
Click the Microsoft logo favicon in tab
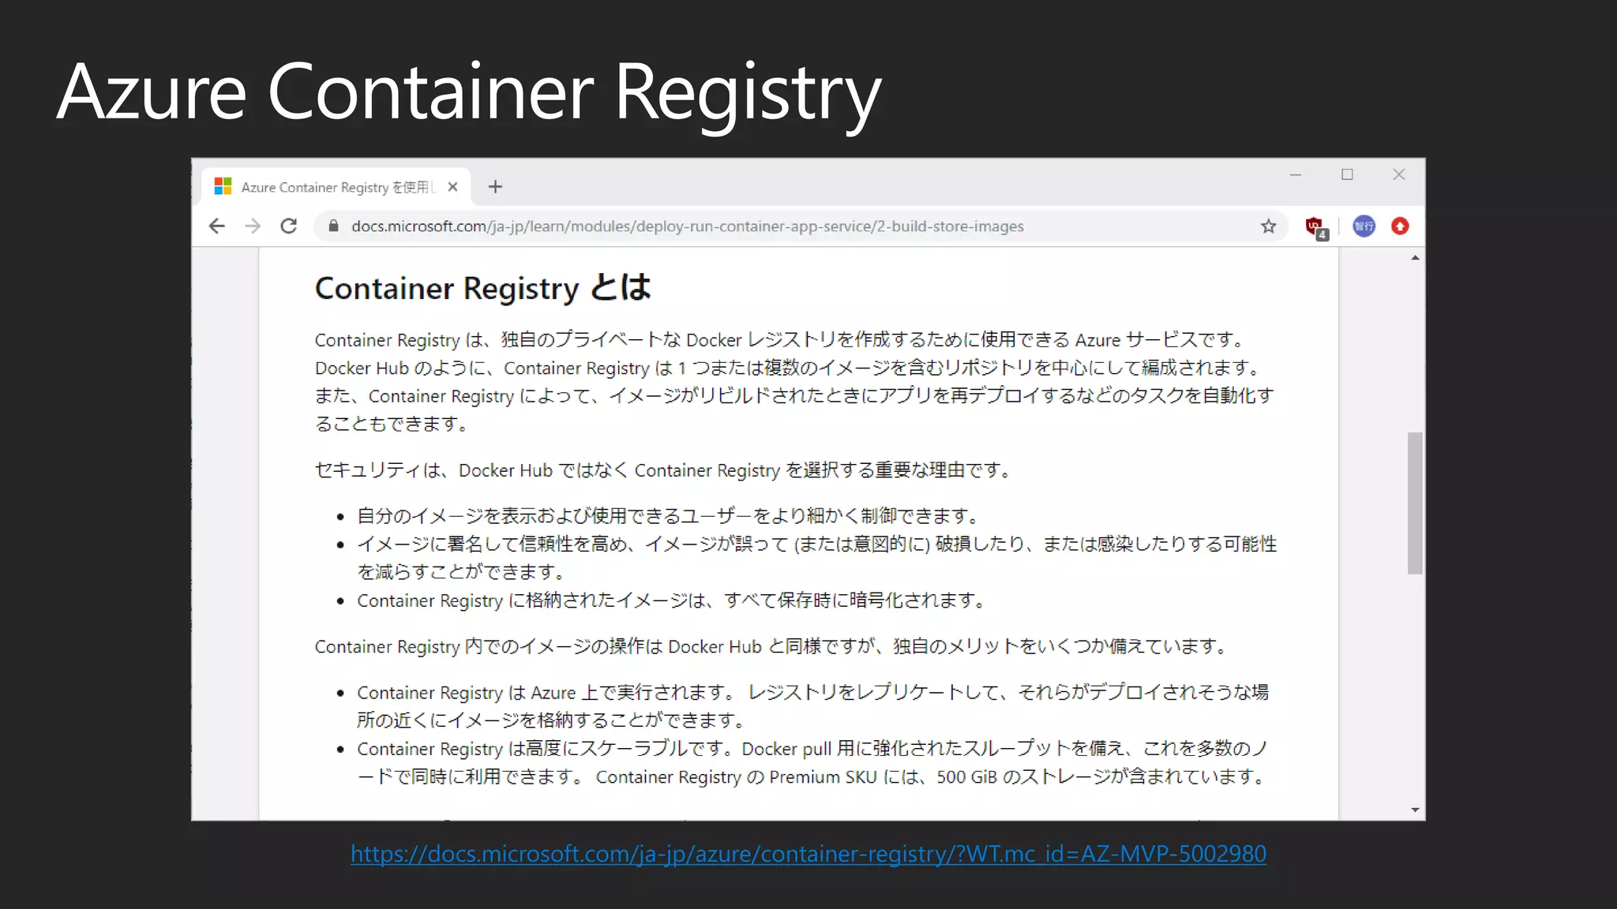[x=223, y=186]
